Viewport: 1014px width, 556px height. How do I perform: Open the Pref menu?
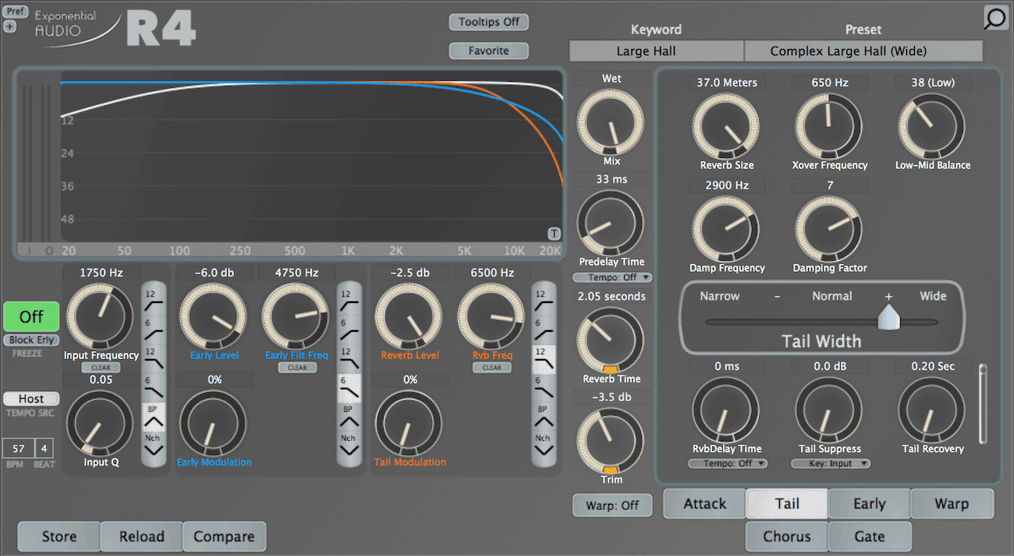click(x=16, y=12)
